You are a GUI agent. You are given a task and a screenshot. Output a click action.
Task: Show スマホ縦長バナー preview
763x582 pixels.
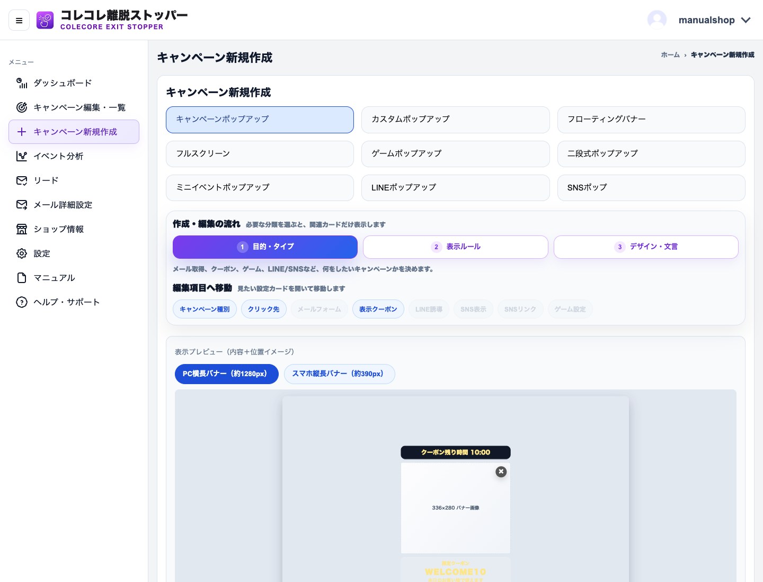[340, 374]
